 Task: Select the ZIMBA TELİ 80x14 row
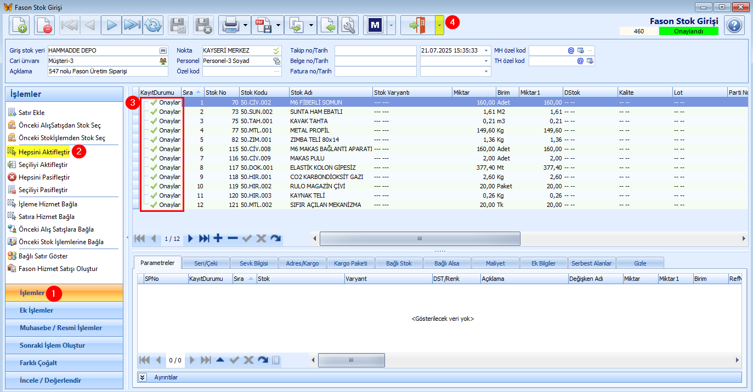pyautogui.click(x=440, y=140)
